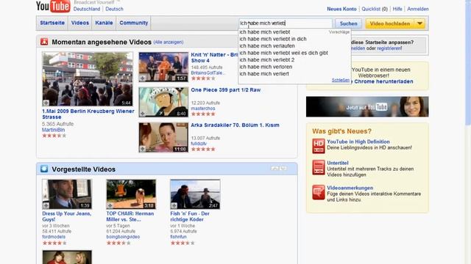Open Dress Up Your Jeans thumbnail
471x264 pixels.
click(x=67, y=194)
